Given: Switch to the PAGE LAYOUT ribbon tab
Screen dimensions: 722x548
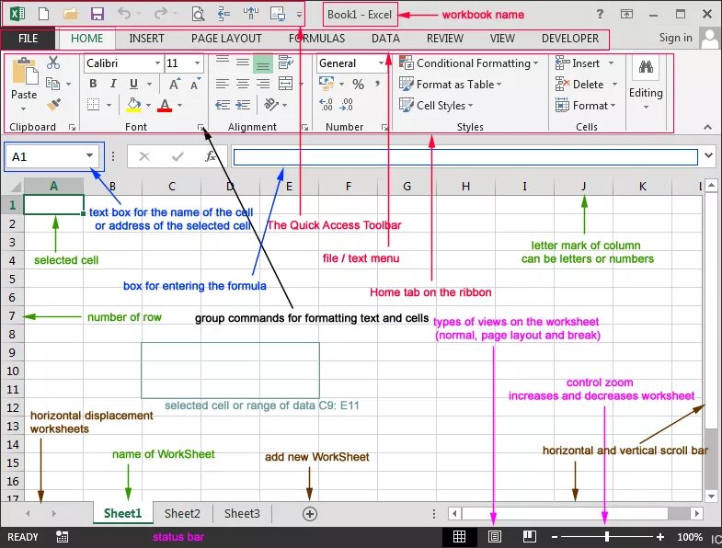Looking at the screenshot, I should click(x=226, y=39).
